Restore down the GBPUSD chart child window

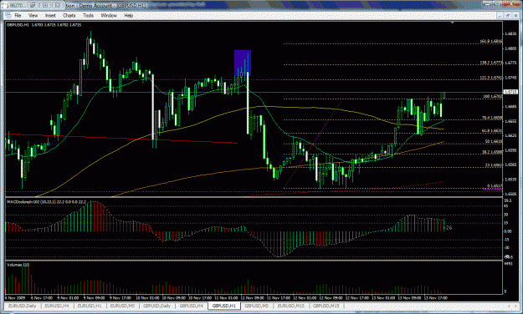pos(508,16)
